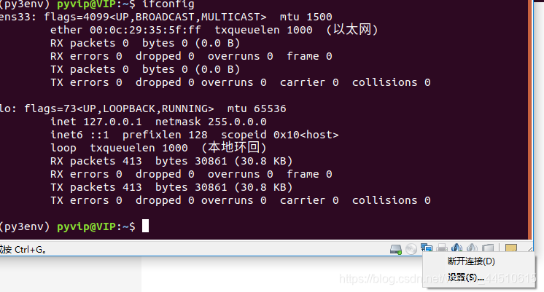Click the loopback address 127.0.0.1 text
The width and height of the screenshot is (544, 292).
click(112, 122)
